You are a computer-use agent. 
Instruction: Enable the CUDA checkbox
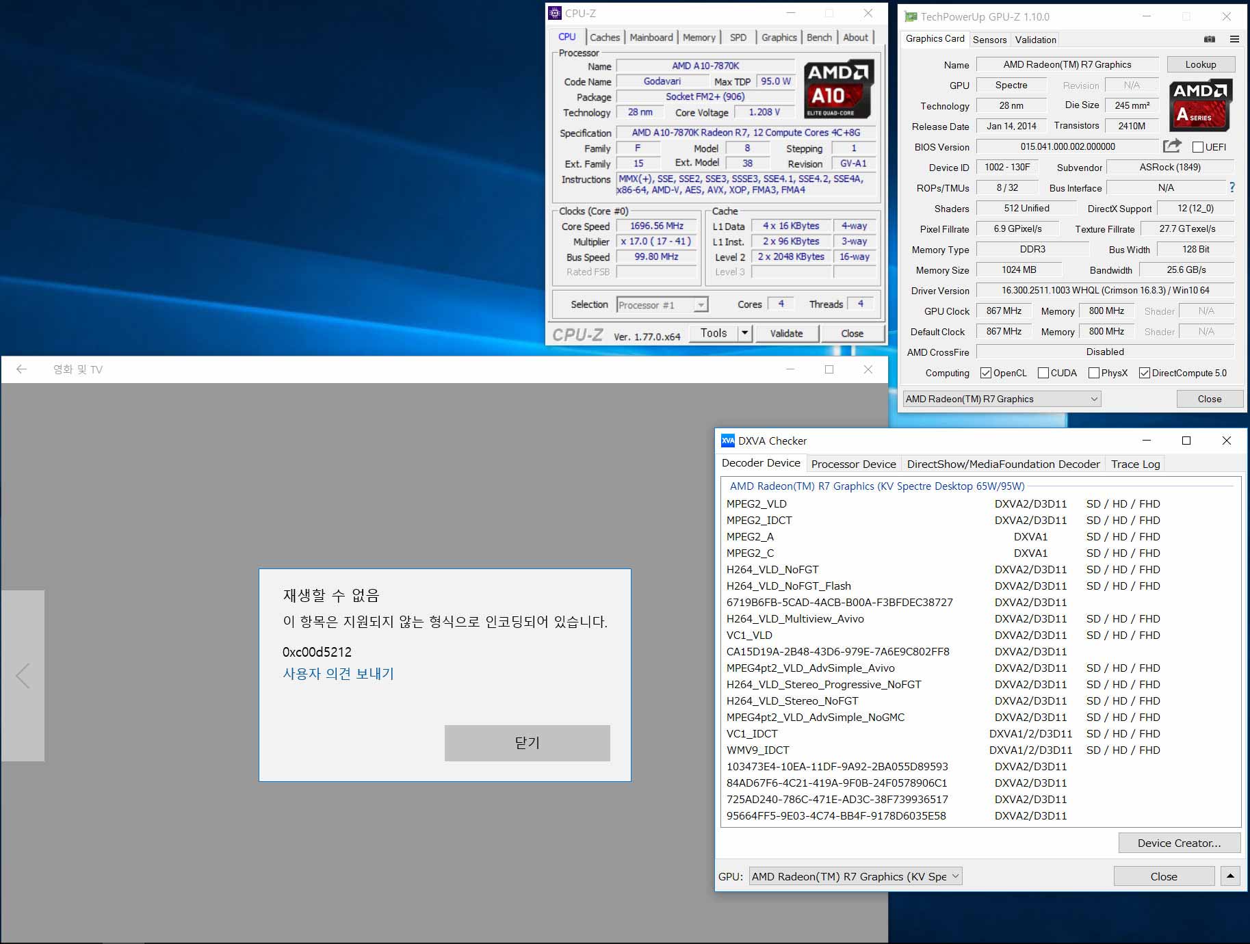pyautogui.click(x=1043, y=373)
